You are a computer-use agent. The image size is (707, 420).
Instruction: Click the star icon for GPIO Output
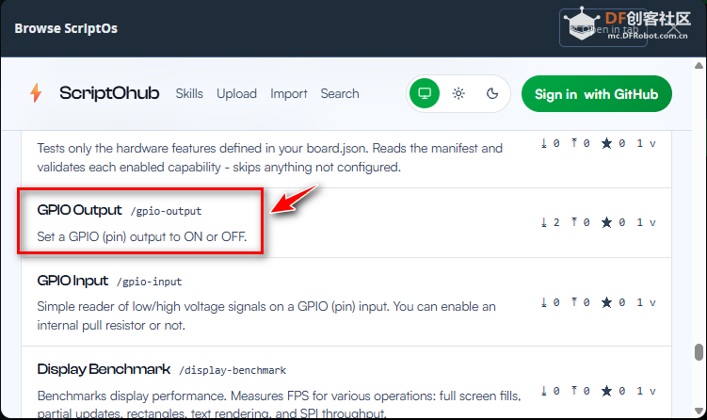pyautogui.click(x=606, y=223)
